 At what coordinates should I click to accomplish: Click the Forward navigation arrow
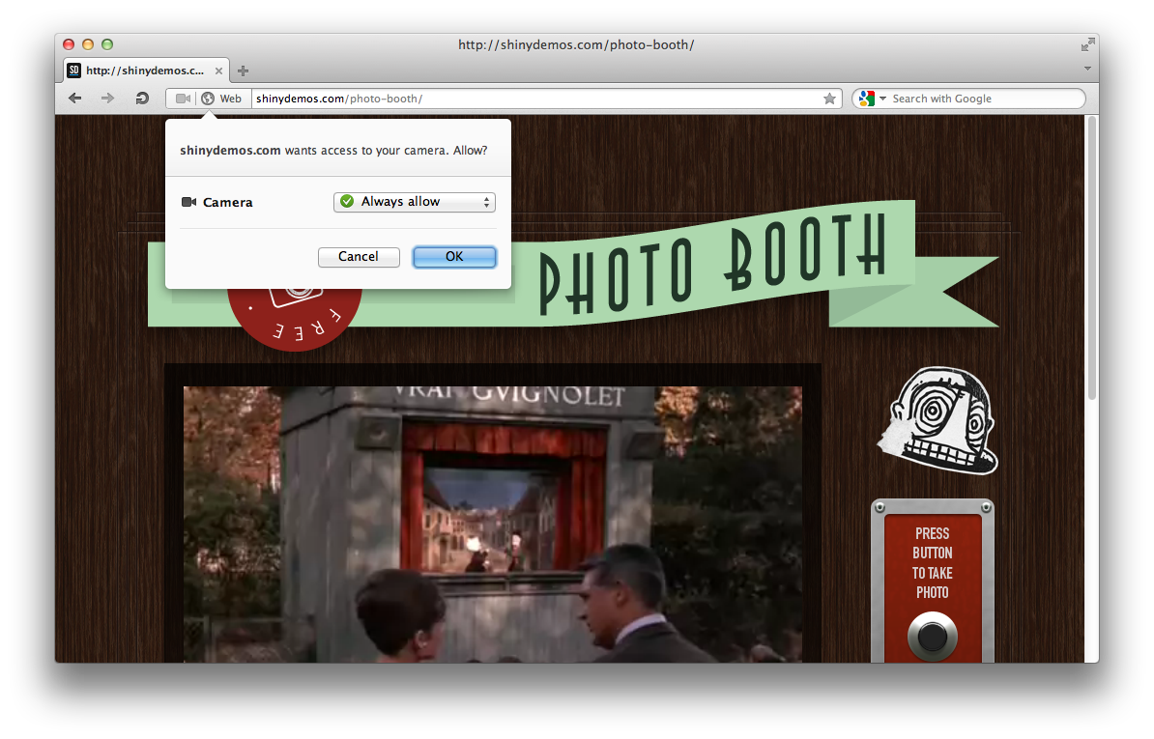pos(107,99)
